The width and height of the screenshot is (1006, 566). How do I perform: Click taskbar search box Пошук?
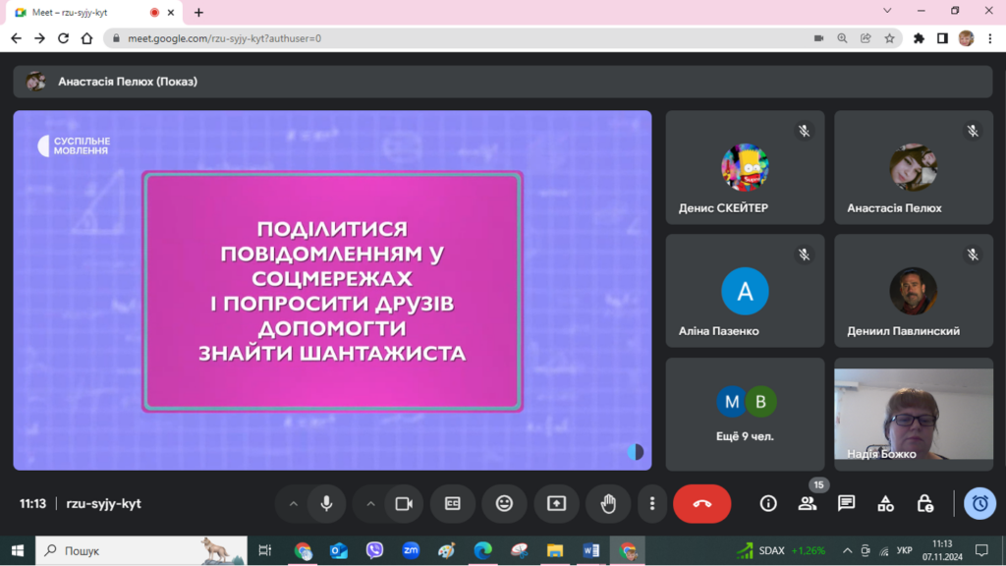point(141,550)
